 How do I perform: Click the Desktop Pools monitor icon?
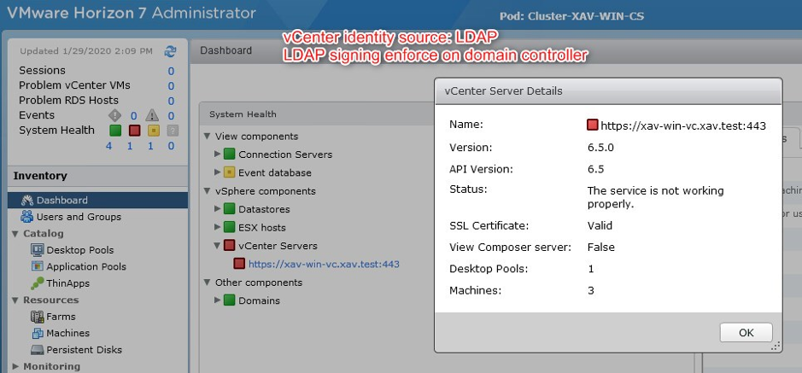(38, 250)
